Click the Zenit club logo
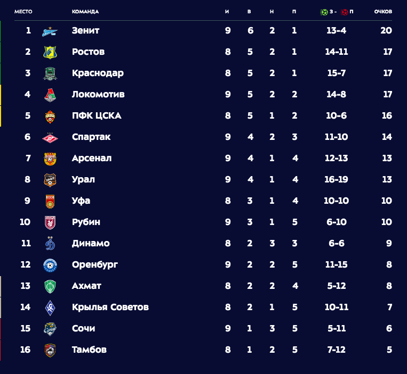 click(50, 31)
